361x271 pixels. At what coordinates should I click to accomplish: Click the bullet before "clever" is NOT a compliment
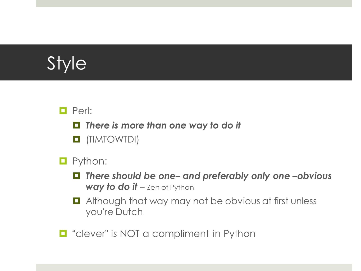click(x=63, y=233)
